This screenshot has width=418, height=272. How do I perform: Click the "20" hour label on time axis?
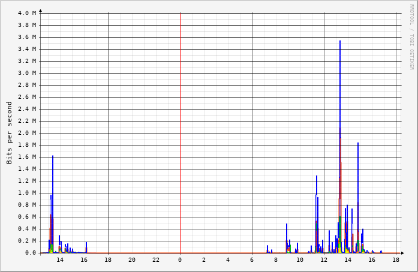point(132,260)
